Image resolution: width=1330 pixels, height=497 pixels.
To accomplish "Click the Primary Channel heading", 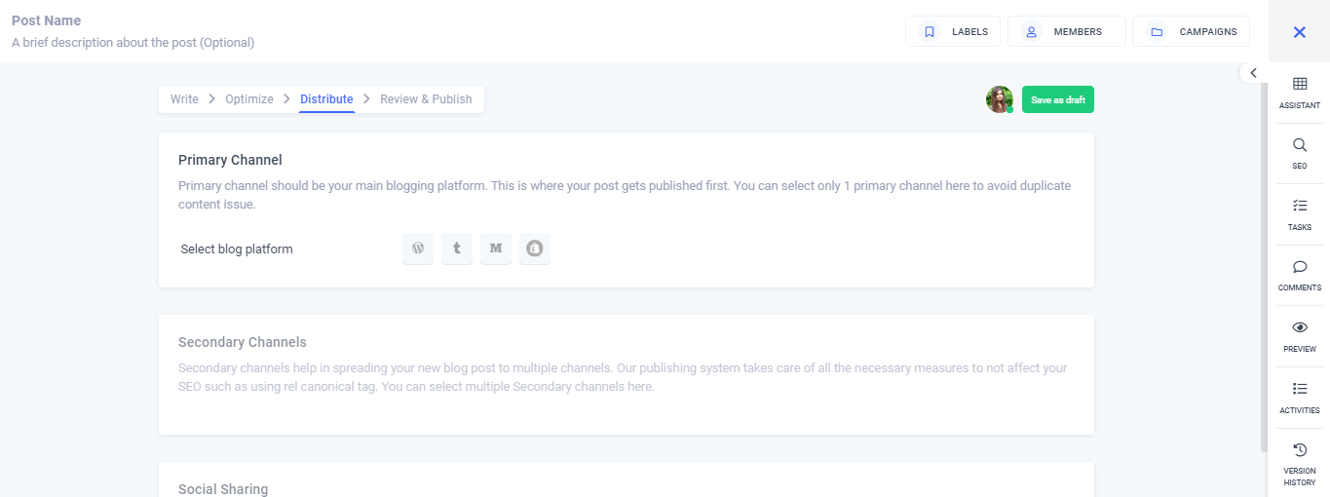I will (x=230, y=160).
